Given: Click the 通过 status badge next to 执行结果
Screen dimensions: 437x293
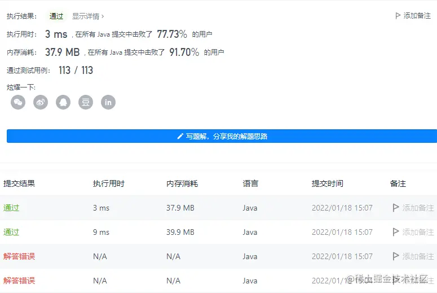Looking at the screenshot, I should 56,16.
